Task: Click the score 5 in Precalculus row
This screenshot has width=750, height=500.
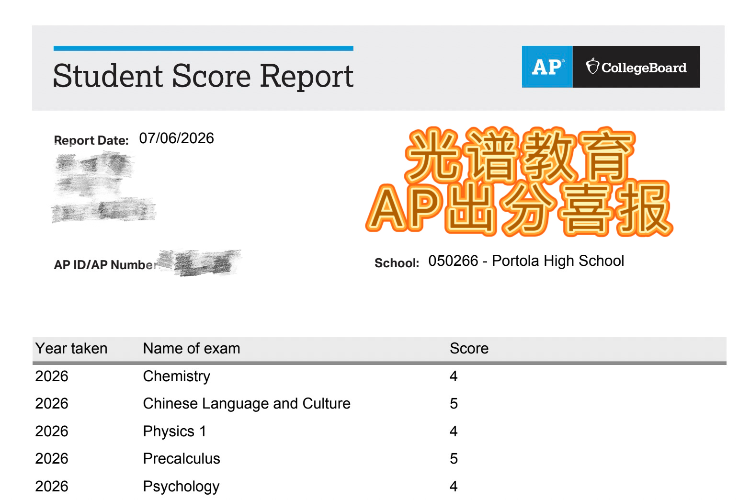Action: click(454, 459)
